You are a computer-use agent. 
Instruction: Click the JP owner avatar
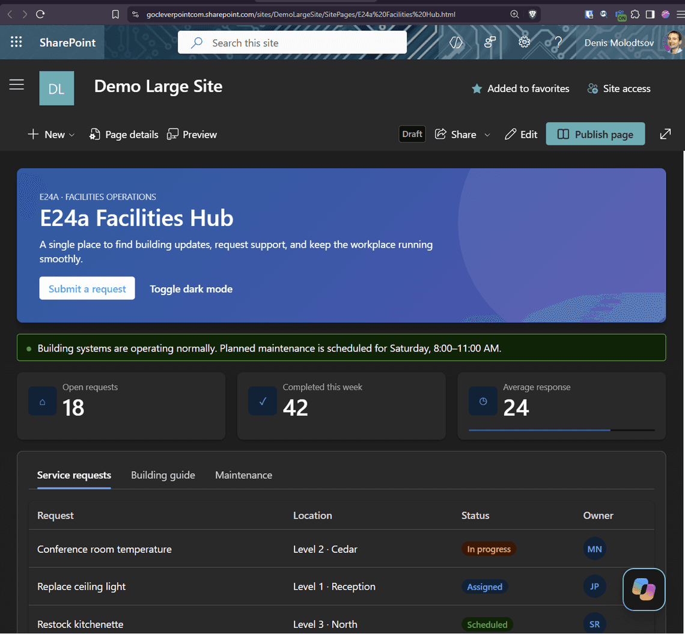click(594, 587)
